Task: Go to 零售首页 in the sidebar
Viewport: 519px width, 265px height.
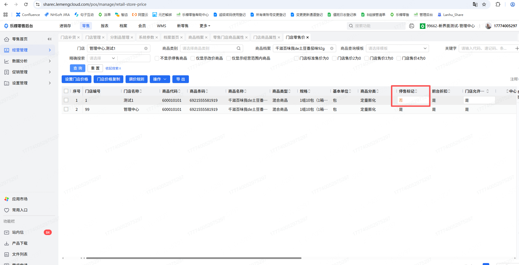Action: click(20, 39)
